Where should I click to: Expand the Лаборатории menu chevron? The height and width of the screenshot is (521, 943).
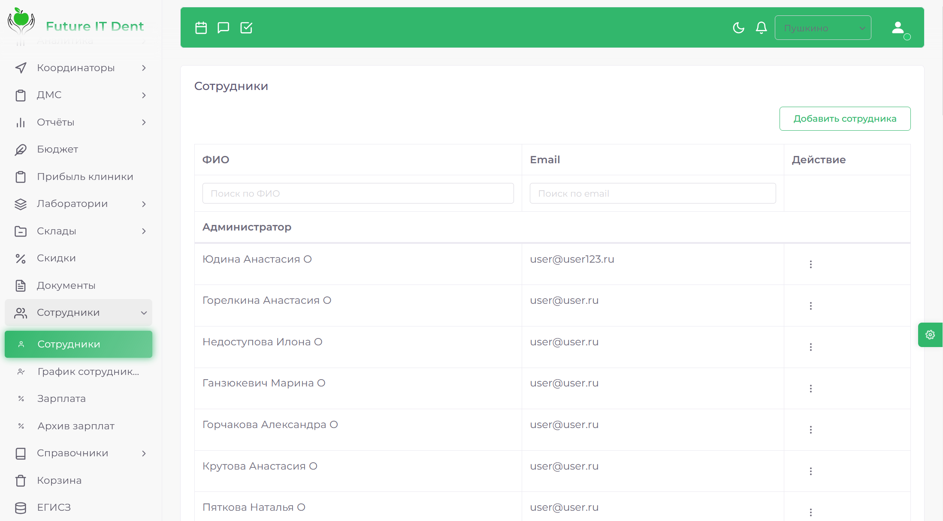coord(144,204)
